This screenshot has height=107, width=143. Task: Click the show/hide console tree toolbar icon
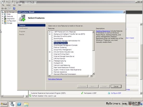coord(10,9)
